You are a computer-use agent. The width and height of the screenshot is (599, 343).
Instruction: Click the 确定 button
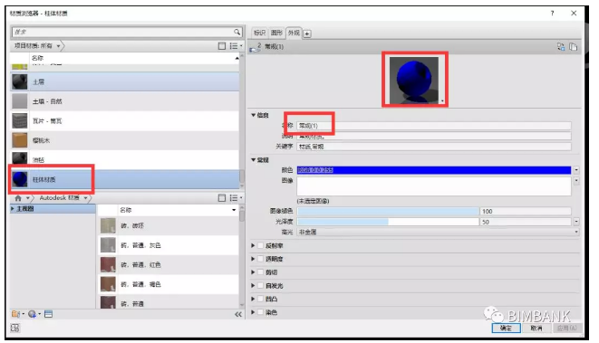[506, 329]
